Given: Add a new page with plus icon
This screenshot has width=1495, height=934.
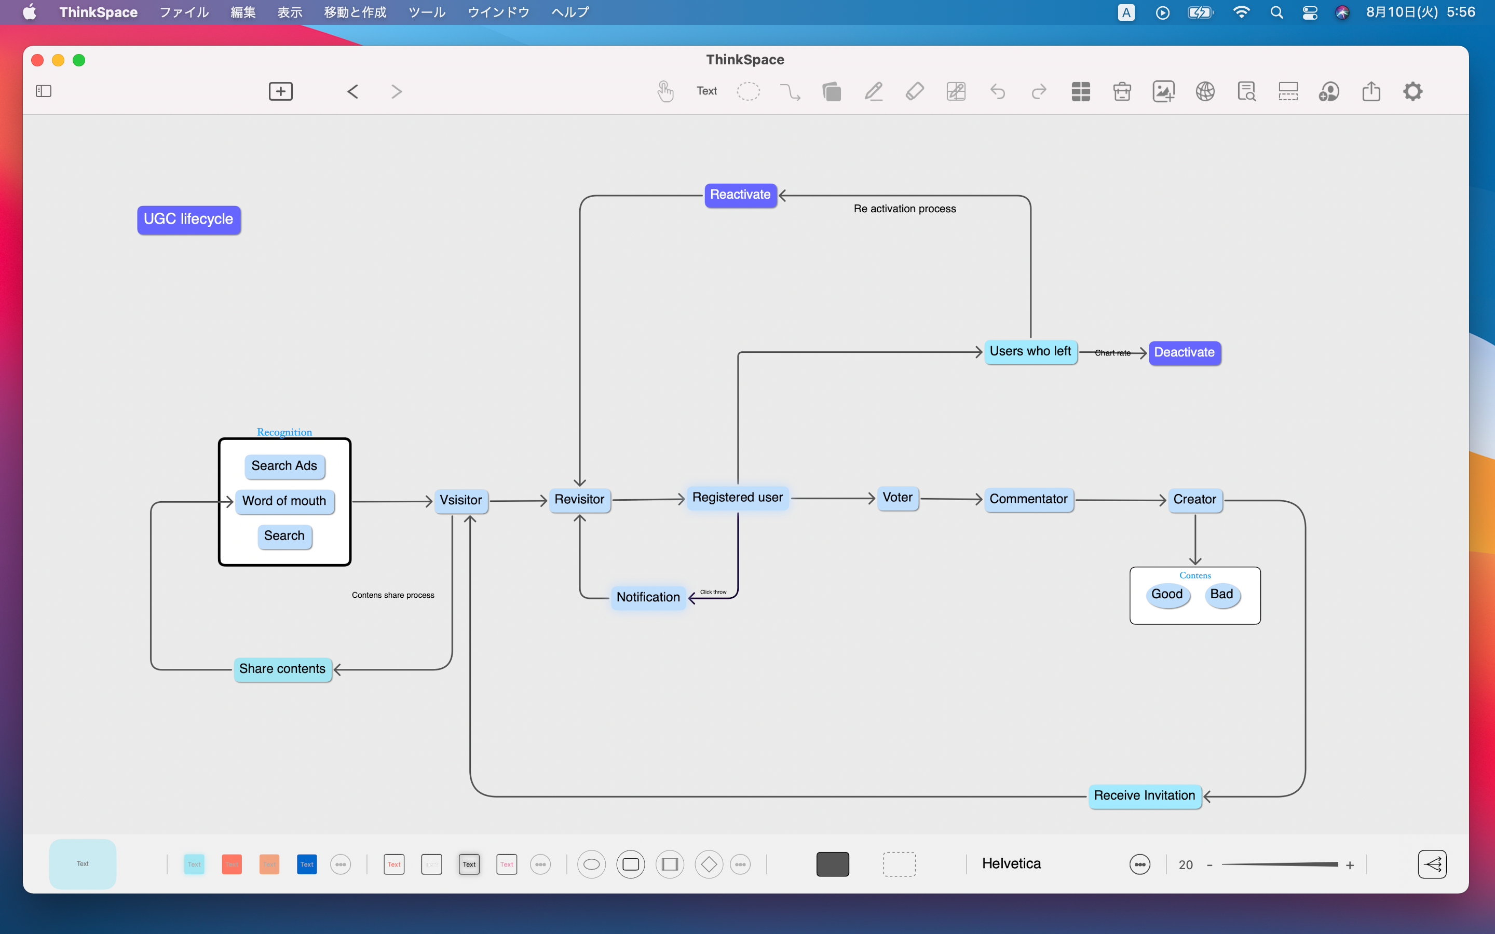Looking at the screenshot, I should pos(280,91).
